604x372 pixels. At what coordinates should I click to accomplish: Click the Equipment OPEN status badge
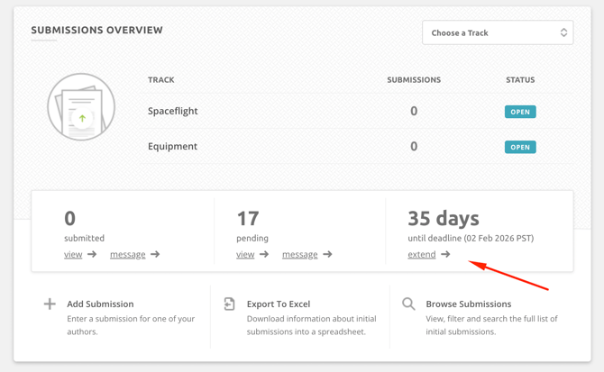pyautogui.click(x=520, y=147)
